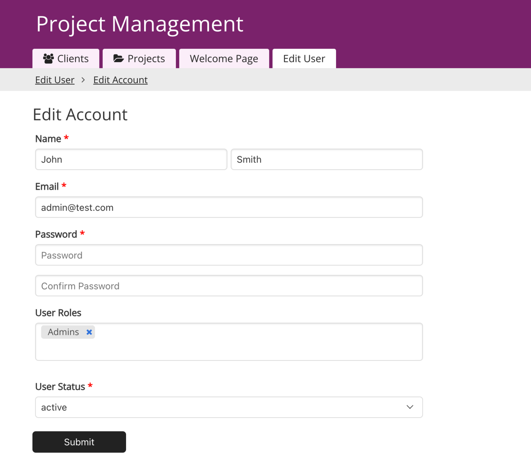Click the first name field containing John
The width and height of the screenshot is (531, 455).
[131, 159]
